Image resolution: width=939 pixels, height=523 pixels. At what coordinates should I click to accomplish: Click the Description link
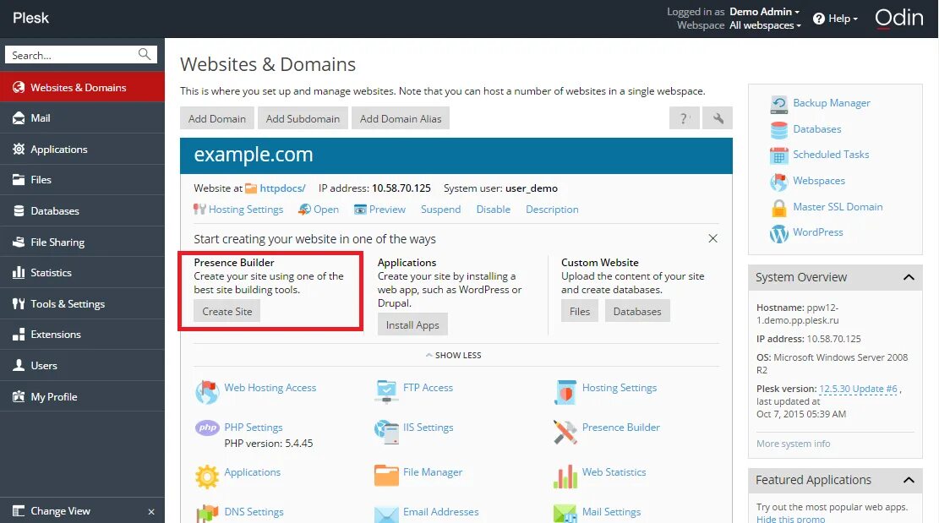tap(552, 210)
